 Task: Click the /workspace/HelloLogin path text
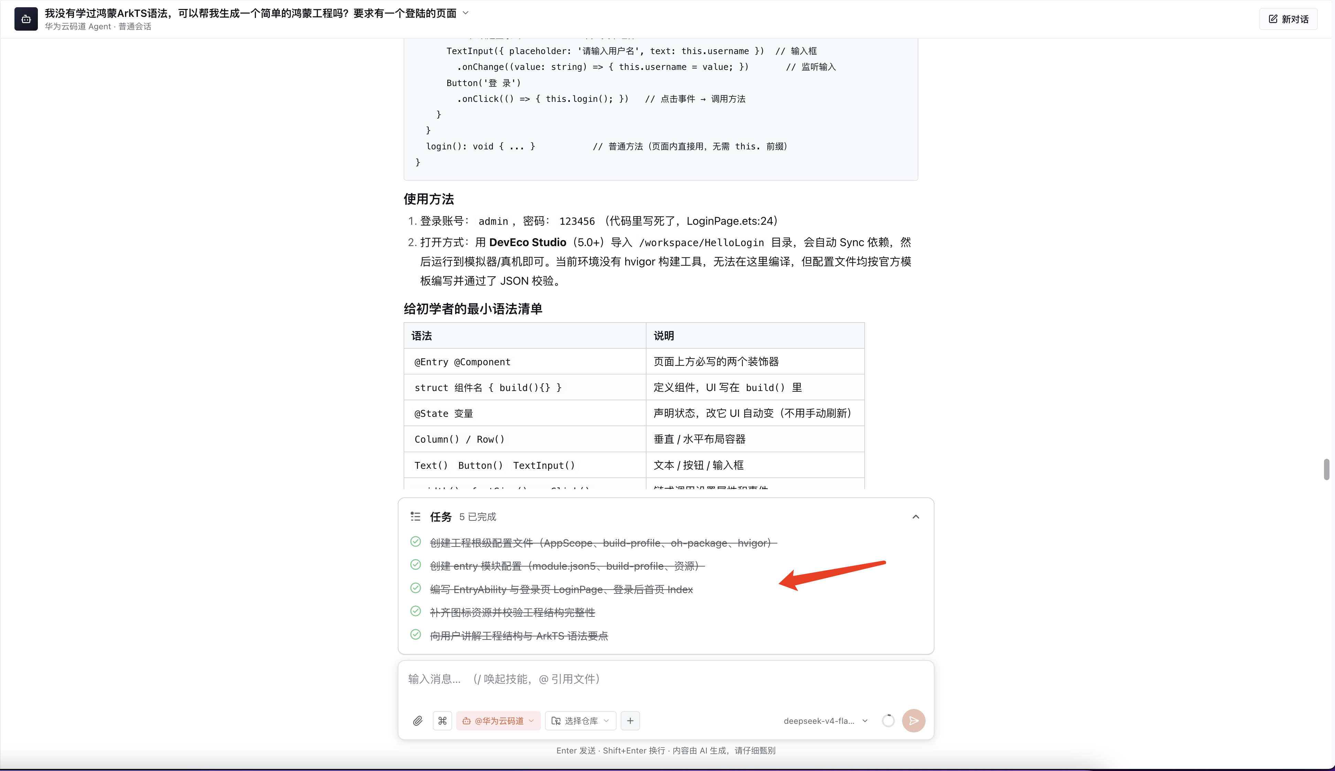pyautogui.click(x=701, y=243)
